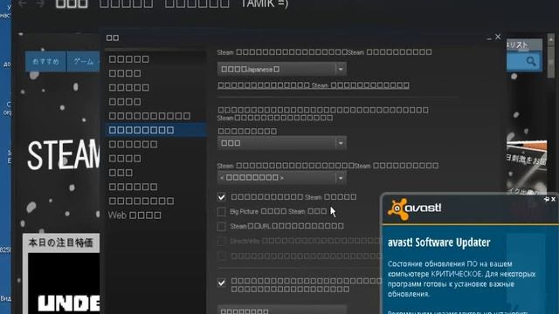Open the dropdown showing three characters
Screen dimensions: 559x314
(281, 143)
